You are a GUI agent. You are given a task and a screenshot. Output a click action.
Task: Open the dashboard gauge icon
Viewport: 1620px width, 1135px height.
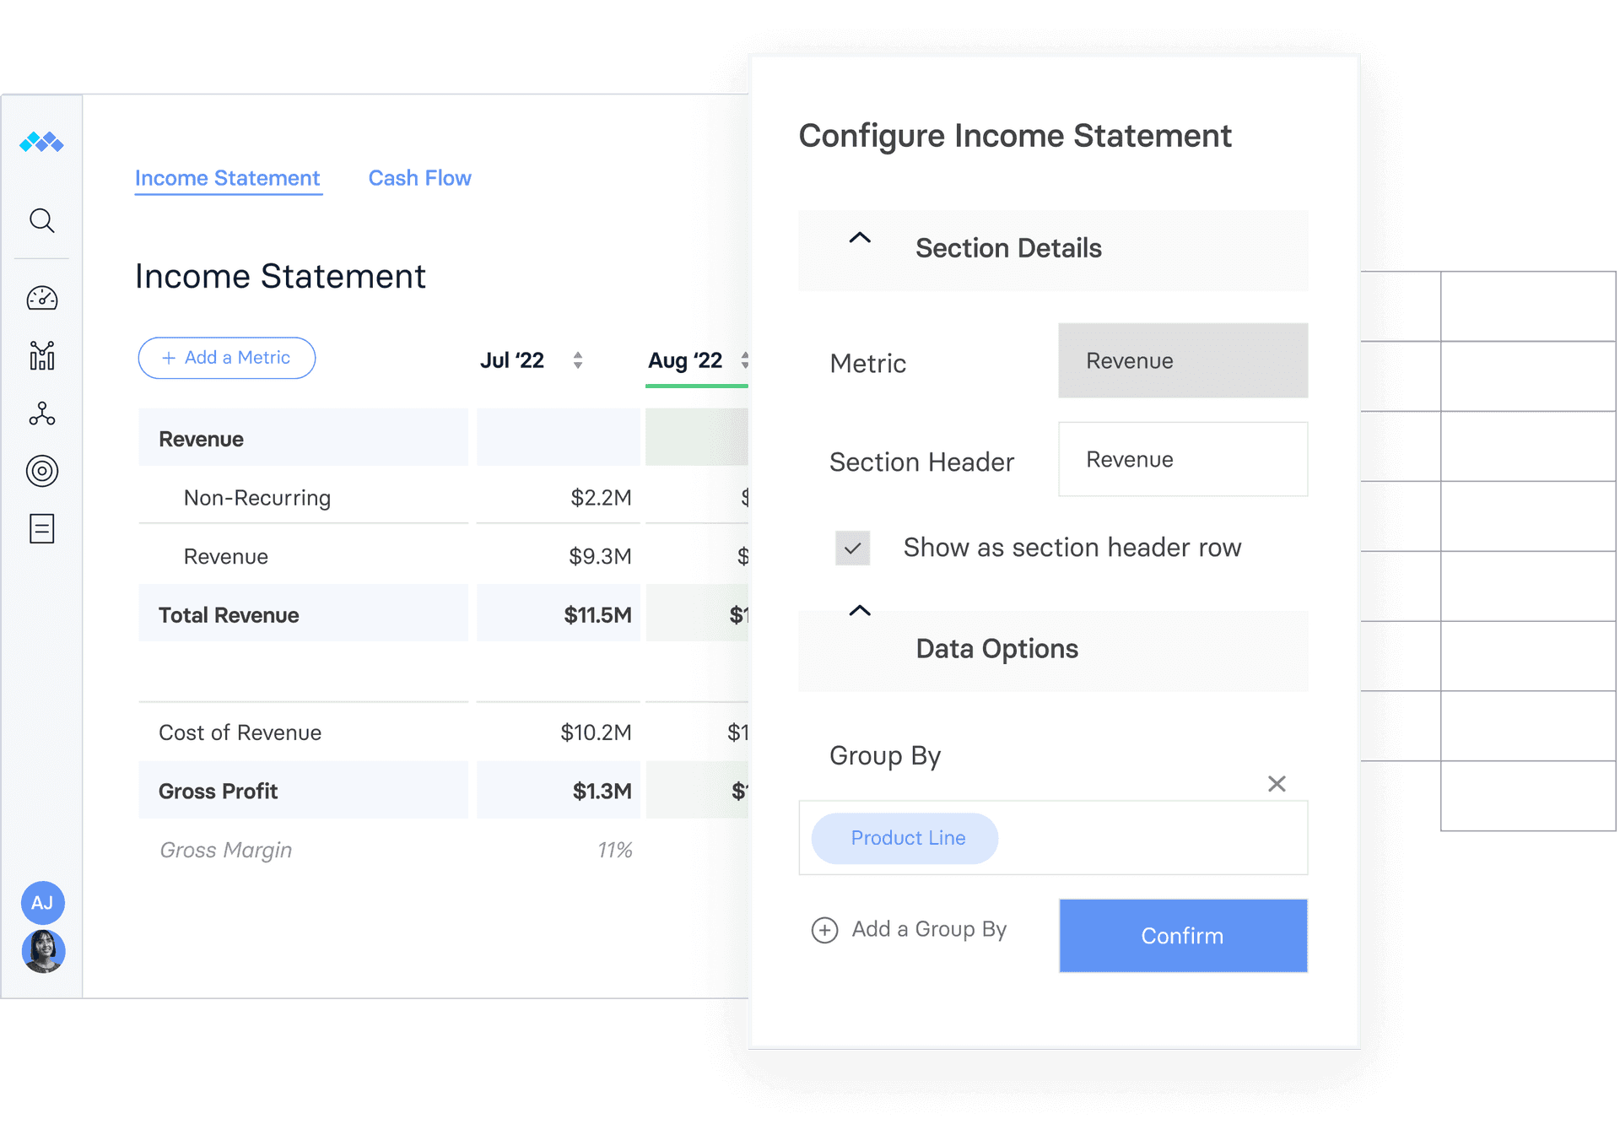[x=41, y=298]
